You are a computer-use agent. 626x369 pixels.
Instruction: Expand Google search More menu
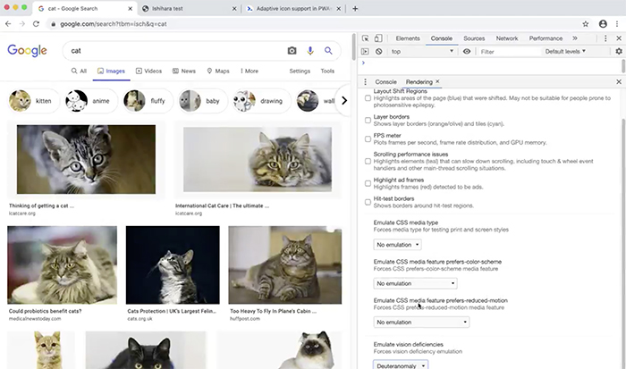pos(250,71)
